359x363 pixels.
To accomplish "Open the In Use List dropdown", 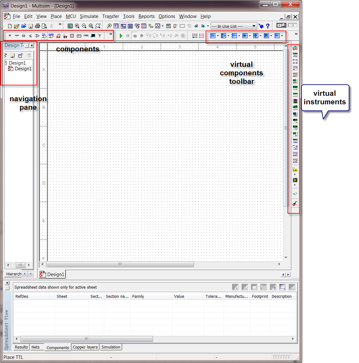I will click(234, 26).
